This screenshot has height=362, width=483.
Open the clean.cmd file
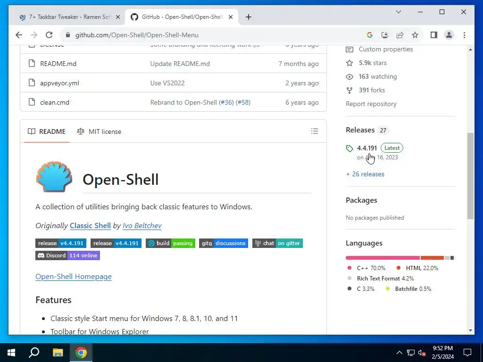[x=55, y=102]
